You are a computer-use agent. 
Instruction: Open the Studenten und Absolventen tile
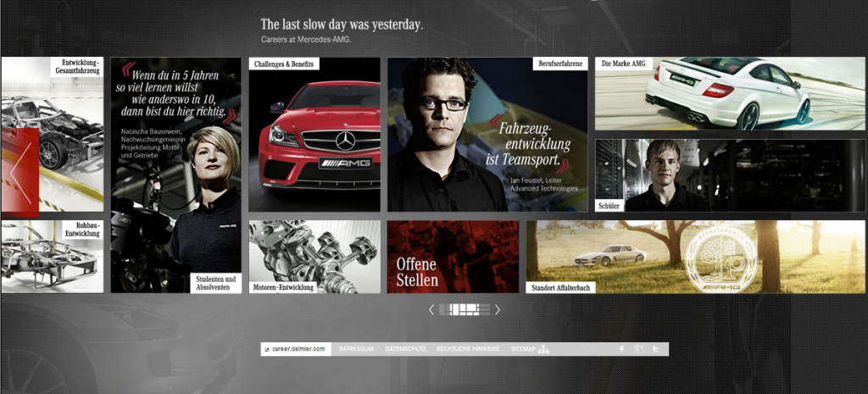[176, 175]
